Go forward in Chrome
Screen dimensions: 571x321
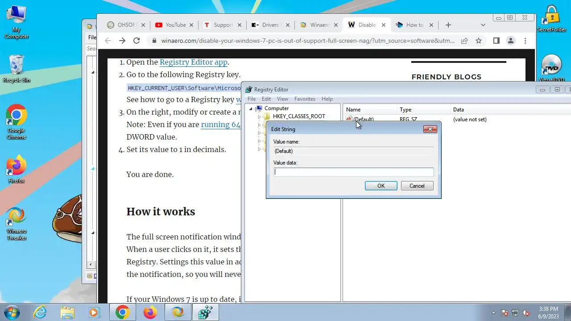pos(122,41)
